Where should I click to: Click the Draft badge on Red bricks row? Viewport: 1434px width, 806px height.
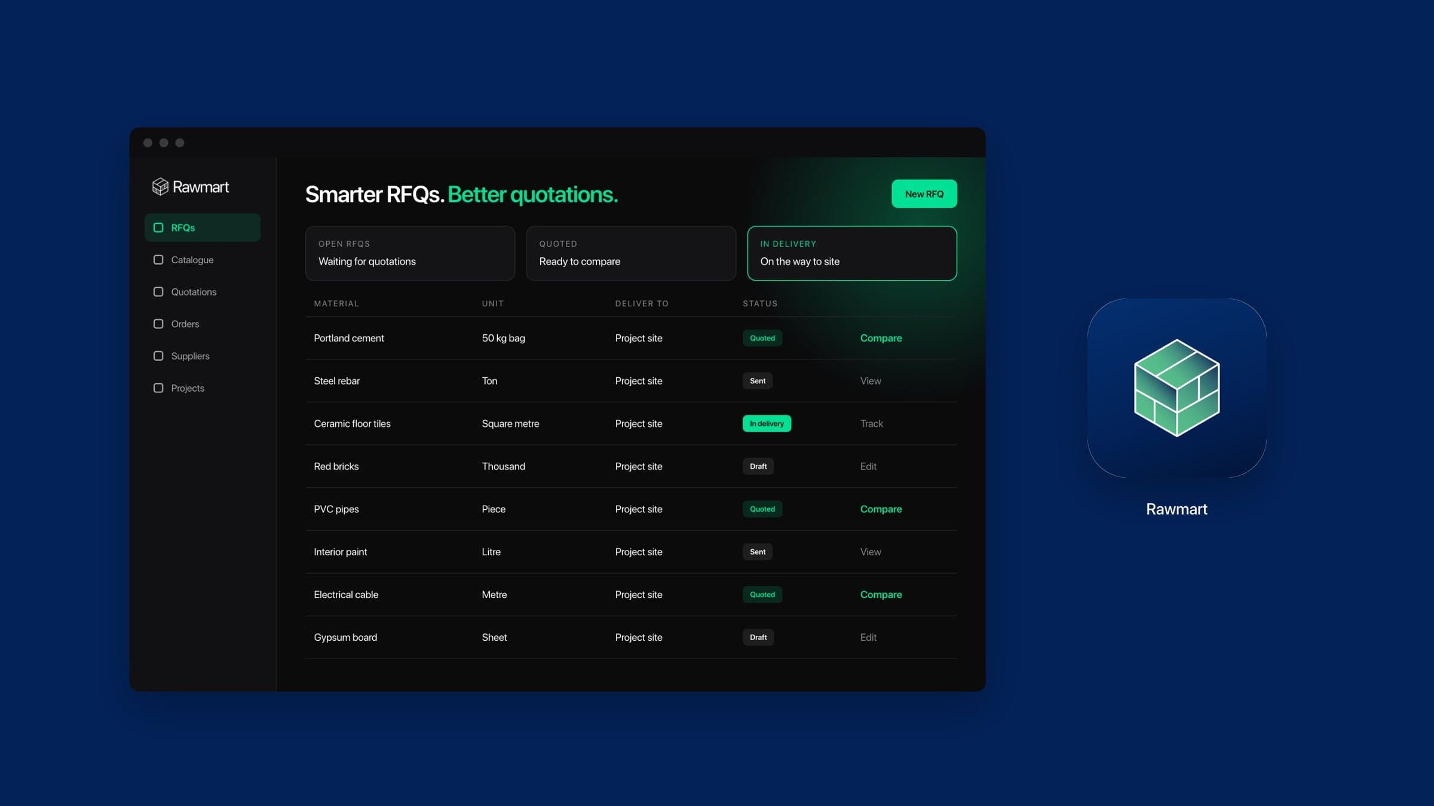coord(758,466)
